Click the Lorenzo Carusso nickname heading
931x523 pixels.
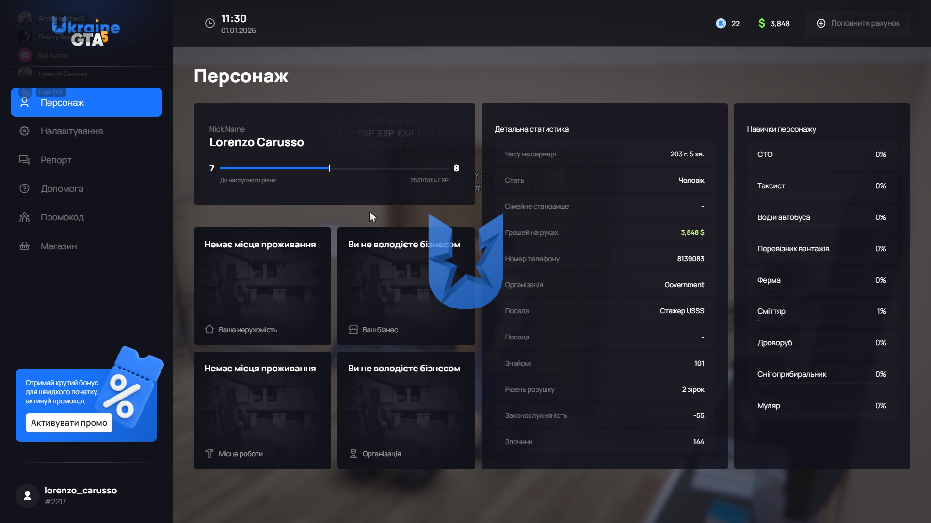pos(257,142)
